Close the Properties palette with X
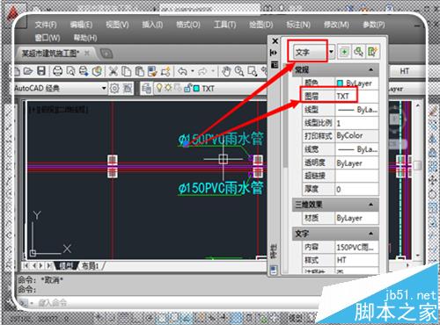The height and width of the screenshot is (325, 440). point(275,41)
